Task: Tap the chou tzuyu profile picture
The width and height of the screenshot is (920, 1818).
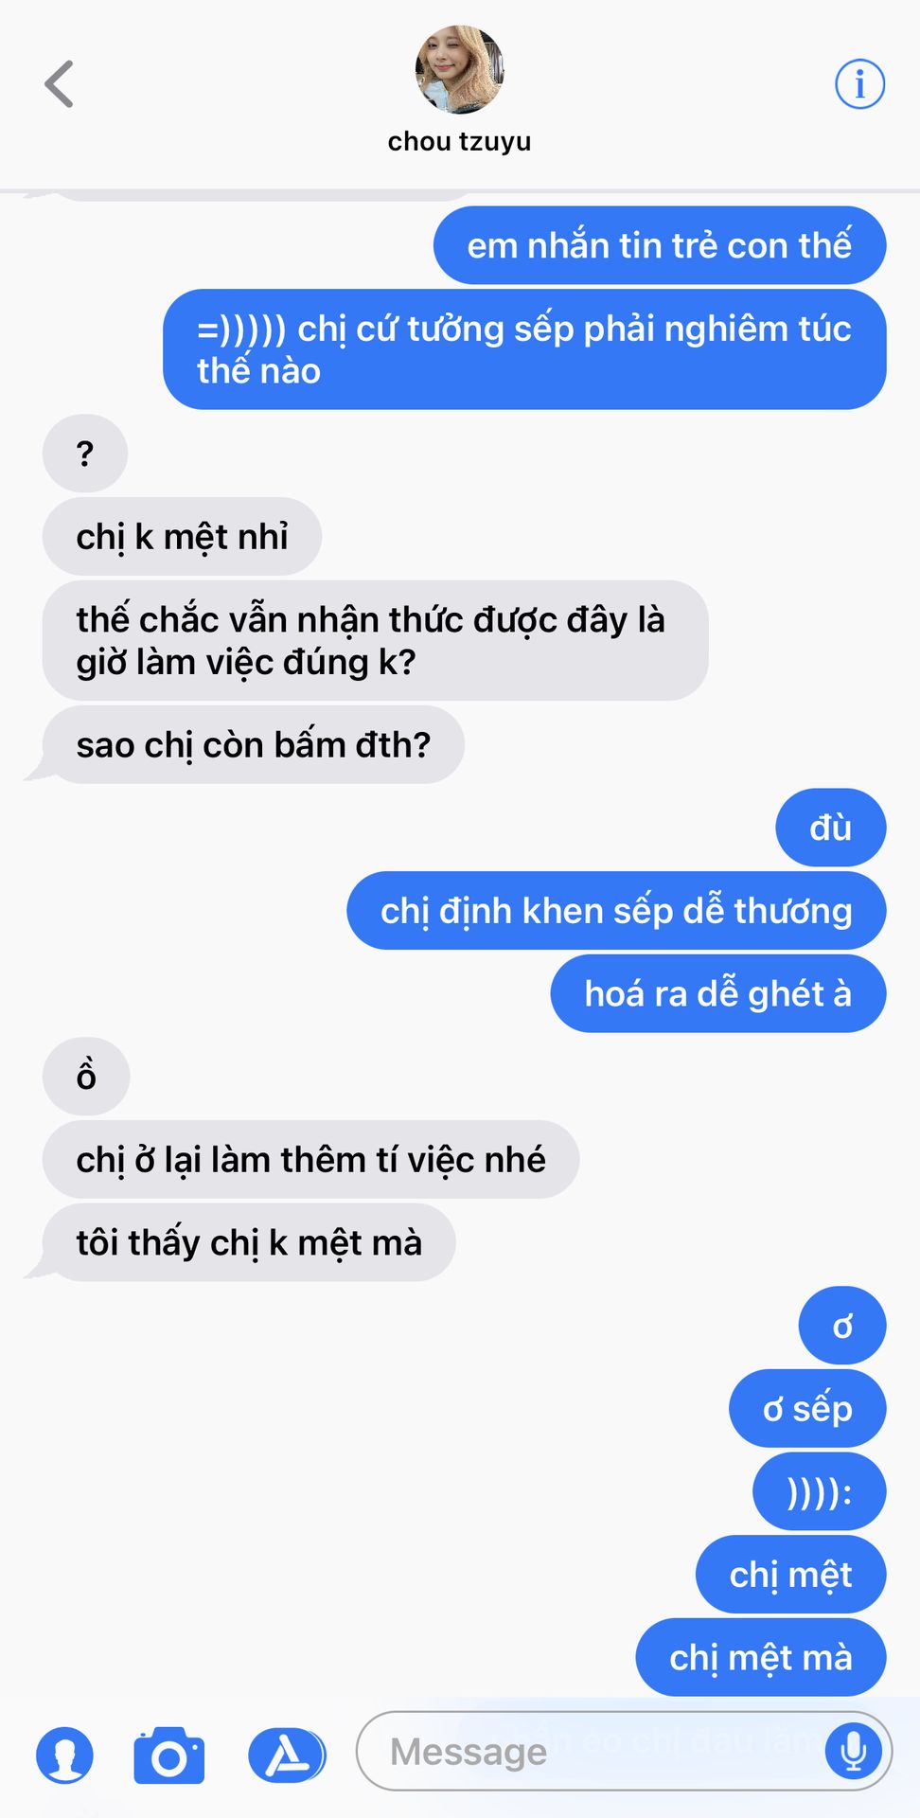Action: 459,70
